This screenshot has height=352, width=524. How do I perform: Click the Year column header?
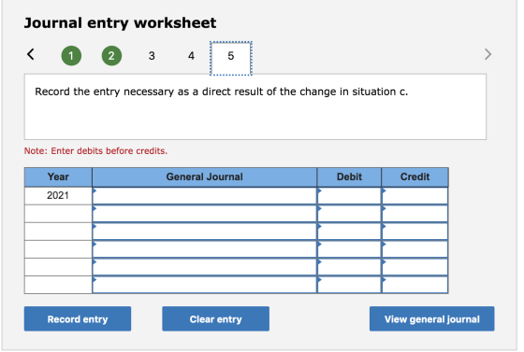coord(58,177)
